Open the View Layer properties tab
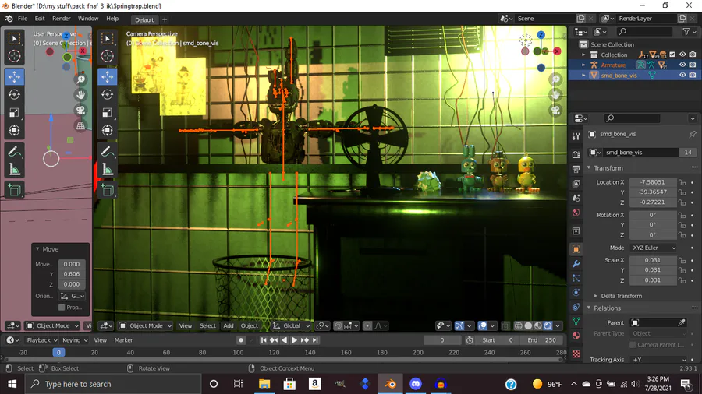 click(x=576, y=183)
